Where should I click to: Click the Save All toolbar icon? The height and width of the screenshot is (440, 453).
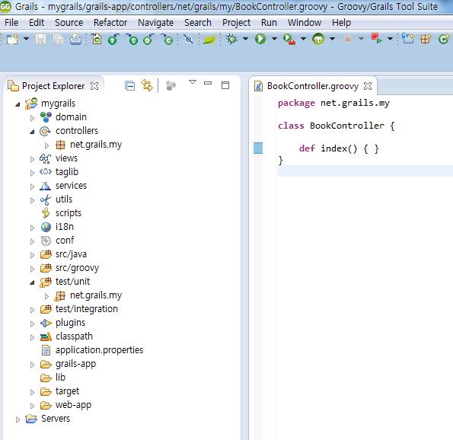pos(59,39)
